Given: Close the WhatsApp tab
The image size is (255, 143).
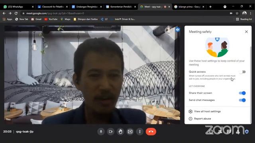Looking at the screenshot, I should [x=33, y=7].
